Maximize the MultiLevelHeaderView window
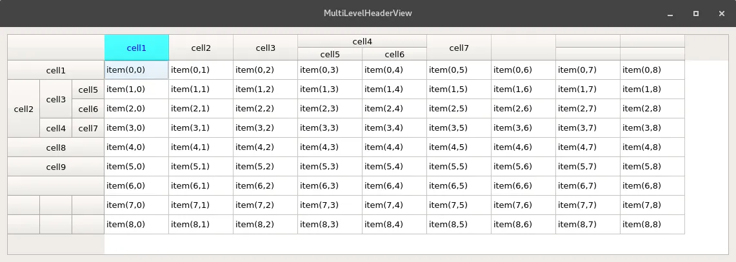This screenshot has height=262, width=736. (695, 14)
